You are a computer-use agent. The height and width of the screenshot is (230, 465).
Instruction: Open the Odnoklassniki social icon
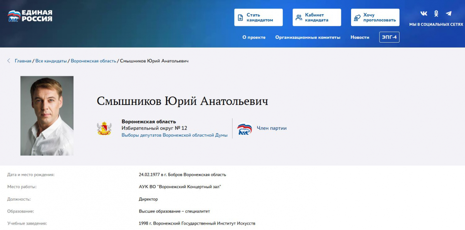(436, 14)
